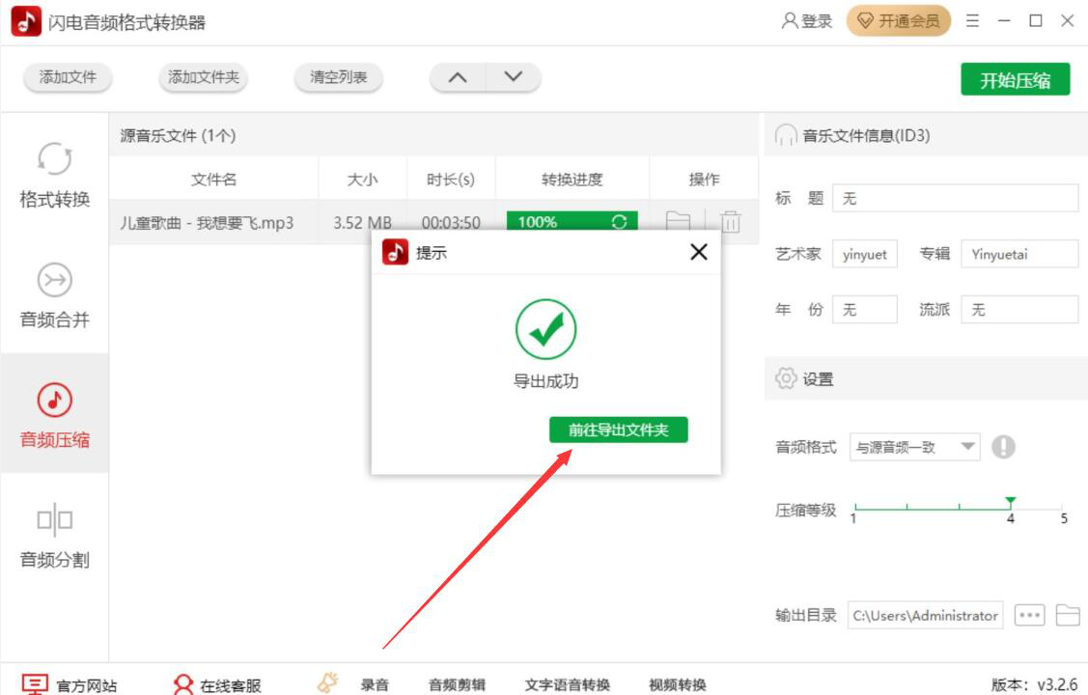
Task: Open output directory folder icon
Action: [1068, 615]
